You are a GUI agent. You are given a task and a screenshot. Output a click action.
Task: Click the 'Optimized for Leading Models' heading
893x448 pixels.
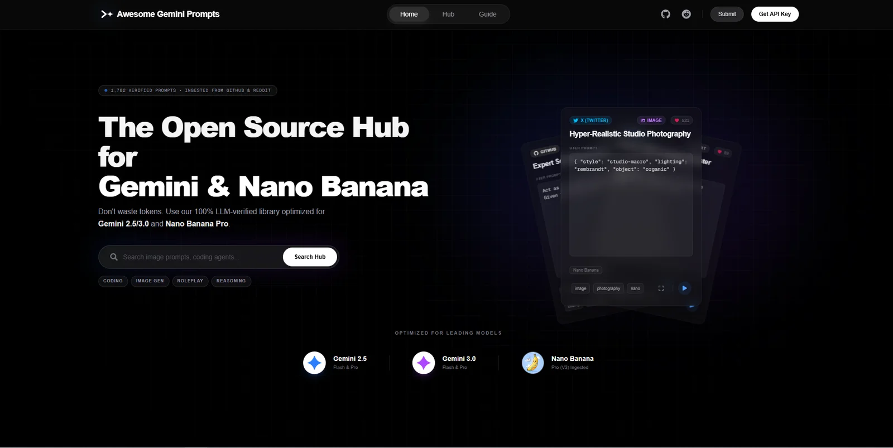point(448,333)
